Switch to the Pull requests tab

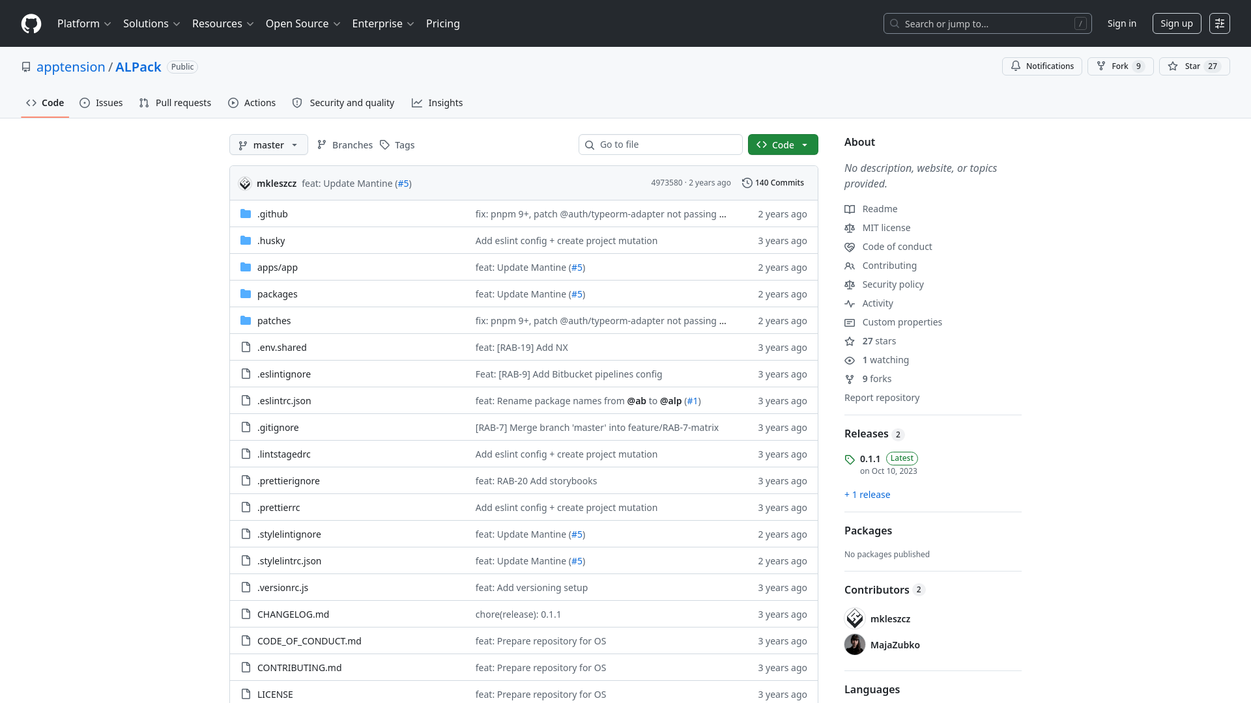(x=175, y=103)
